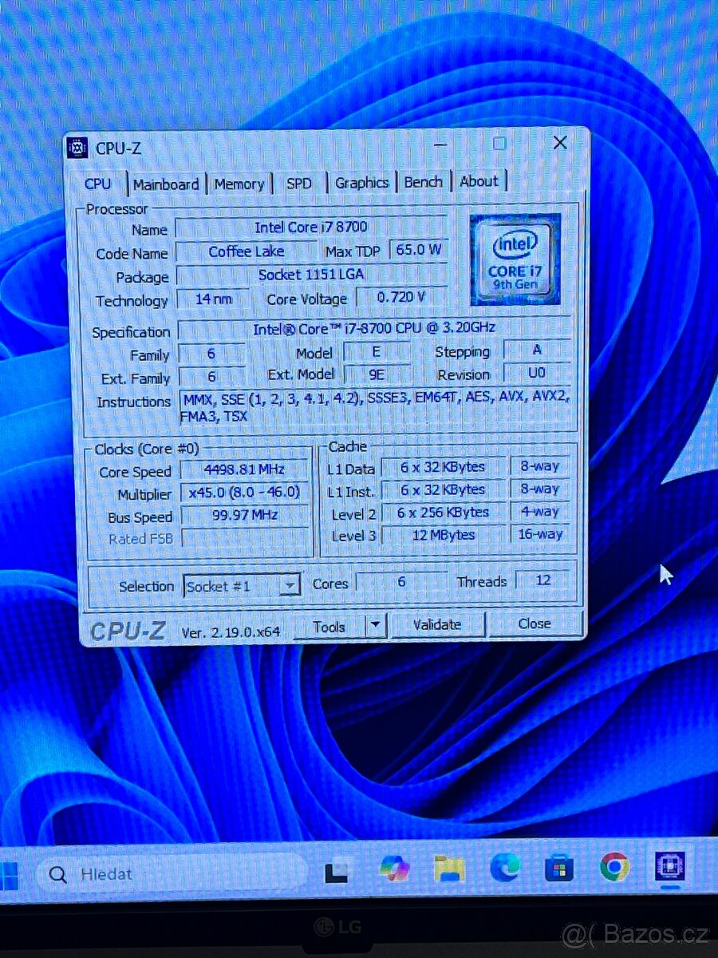Click the Level 3 16-way value
Screen dimensions: 718x958
(x=539, y=534)
